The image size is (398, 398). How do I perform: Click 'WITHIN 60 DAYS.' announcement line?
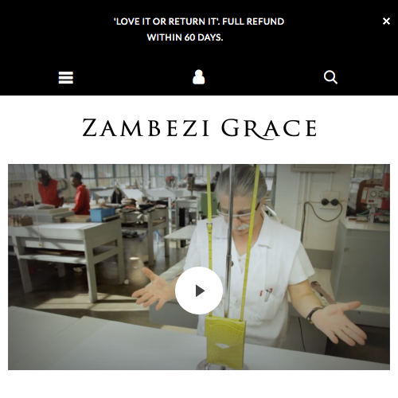pyautogui.click(x=185, y=37)
